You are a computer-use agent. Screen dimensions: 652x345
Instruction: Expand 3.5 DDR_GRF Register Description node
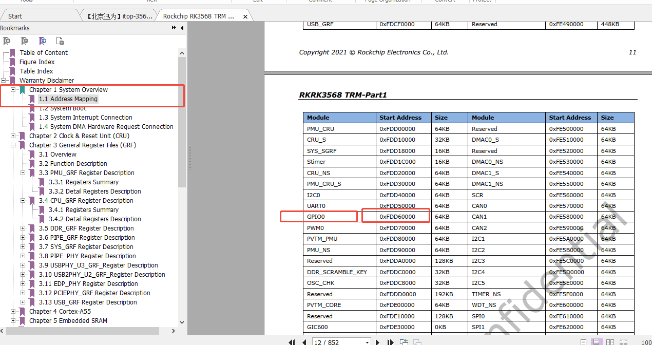[23, 228]
